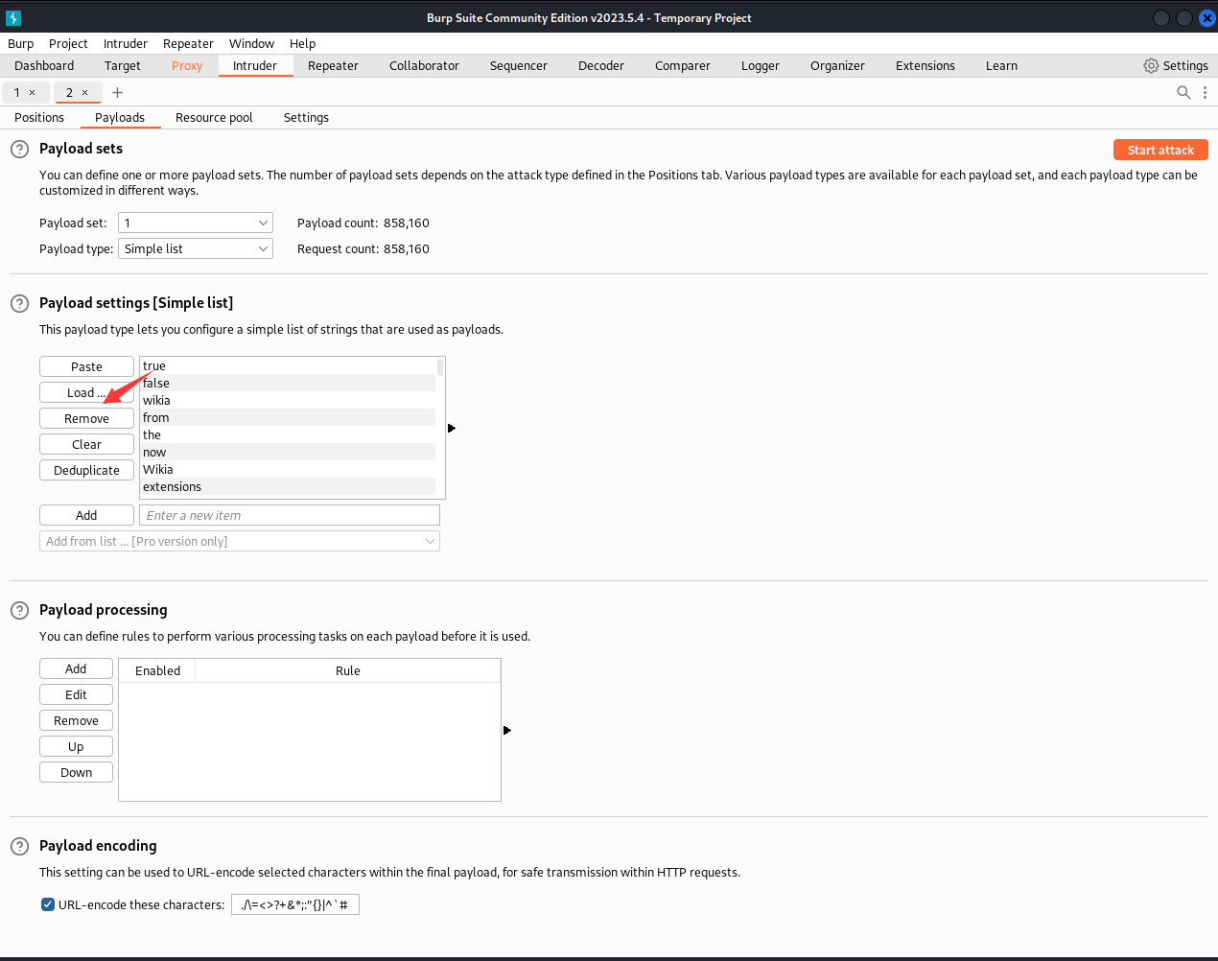Click the Load ... button
1218x961 pixels.
[x=86, y=393]
